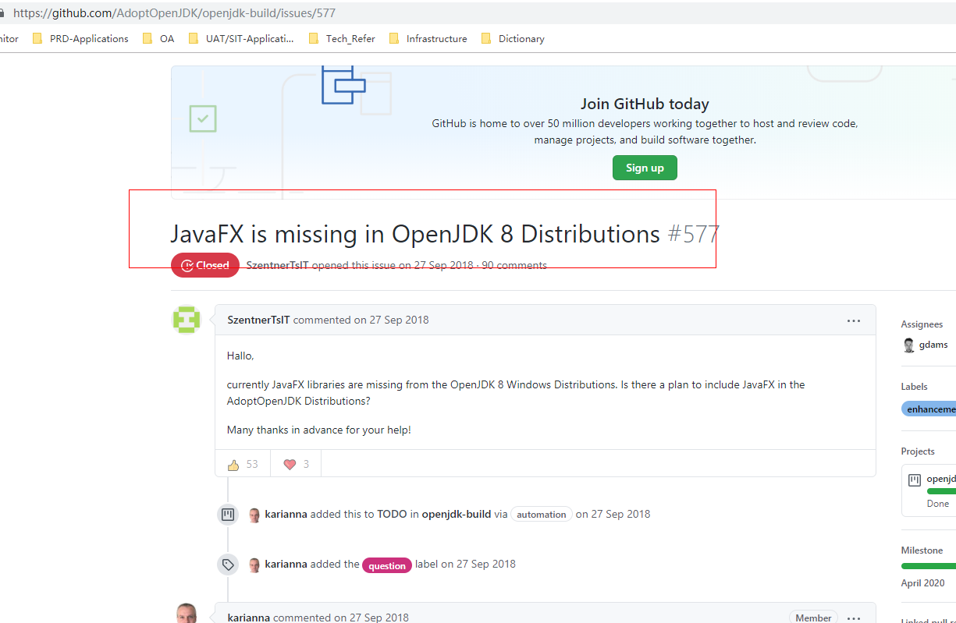
Task: Open the three-dot menu on SzentnerTsIT comment
Action: [854, 320]
